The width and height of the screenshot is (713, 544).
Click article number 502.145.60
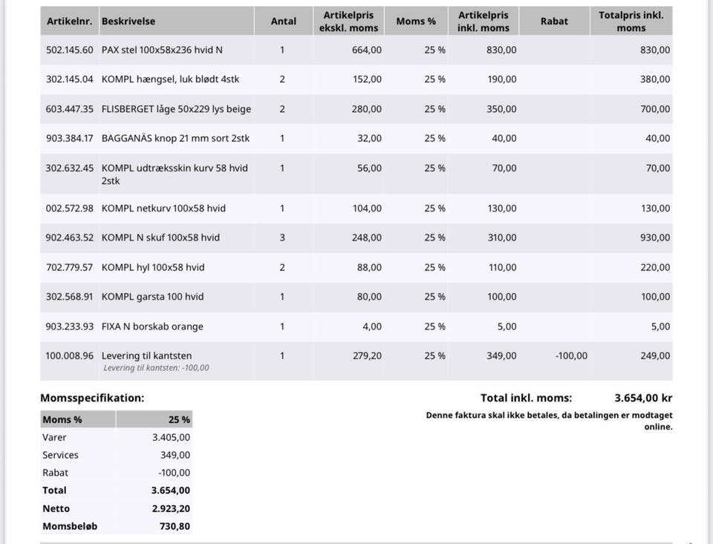[69, 50]
